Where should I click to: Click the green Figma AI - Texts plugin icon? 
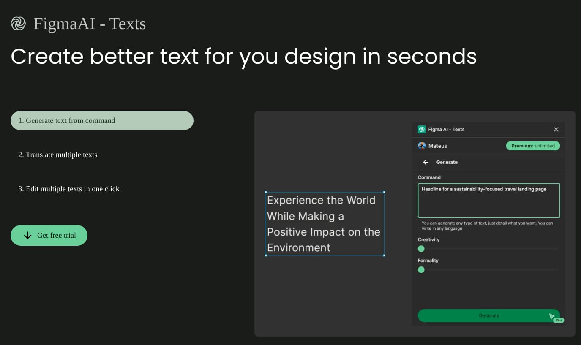point(421,129)
